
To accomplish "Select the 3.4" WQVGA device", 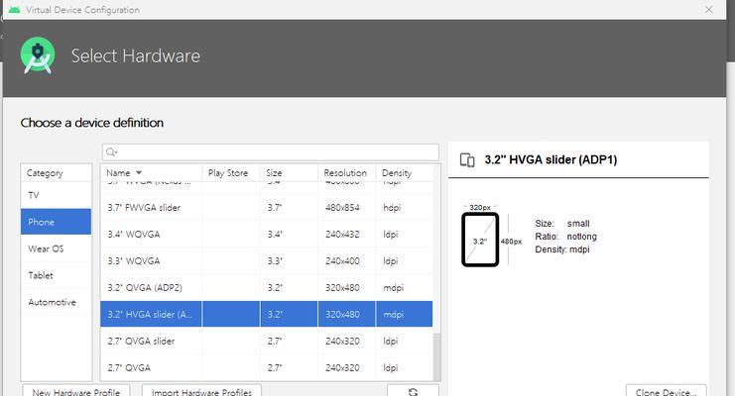I will 266,234.
